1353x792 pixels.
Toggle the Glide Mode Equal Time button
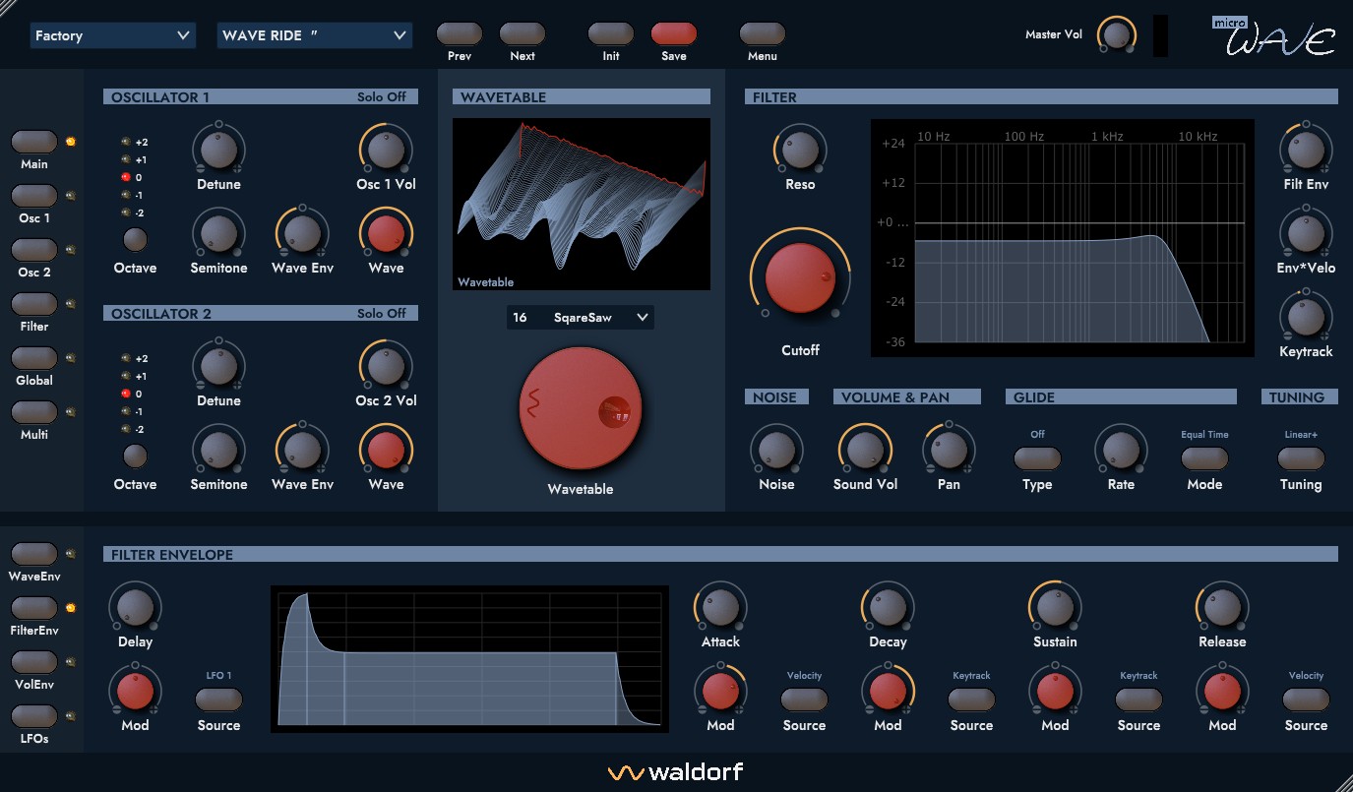point(1204,458)
